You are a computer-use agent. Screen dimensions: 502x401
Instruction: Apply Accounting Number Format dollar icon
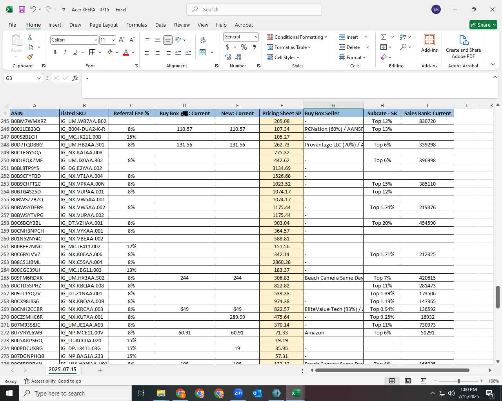(x=227, y=47)
